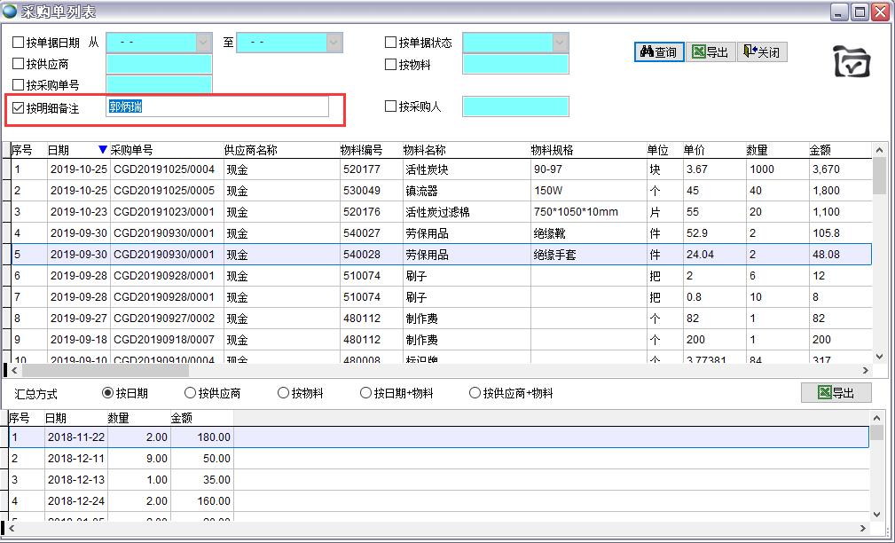Click the bottom 导出 export button
Image resolution: width=895 pixels, height=543 pixels.
click(836, 392)
